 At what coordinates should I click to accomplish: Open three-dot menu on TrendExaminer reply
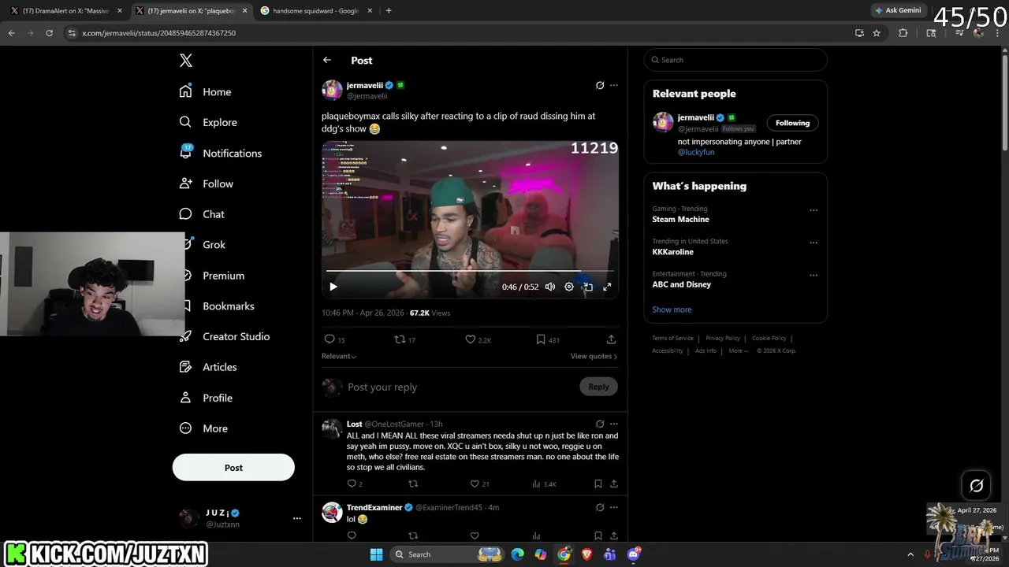coord(614,507)
